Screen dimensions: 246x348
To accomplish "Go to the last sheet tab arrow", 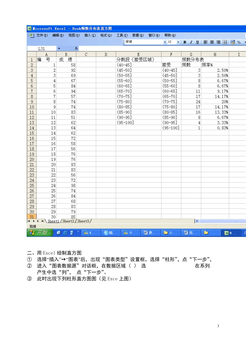I will point(42,221).
